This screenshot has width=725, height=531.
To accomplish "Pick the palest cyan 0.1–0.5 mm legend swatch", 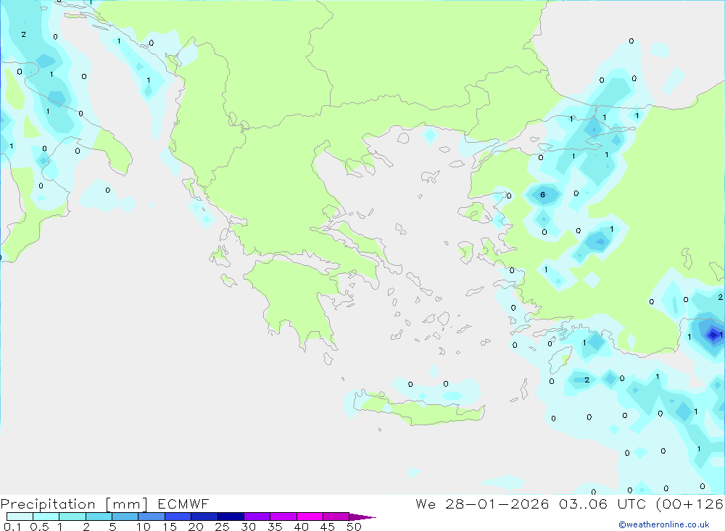I will (20, 517).
